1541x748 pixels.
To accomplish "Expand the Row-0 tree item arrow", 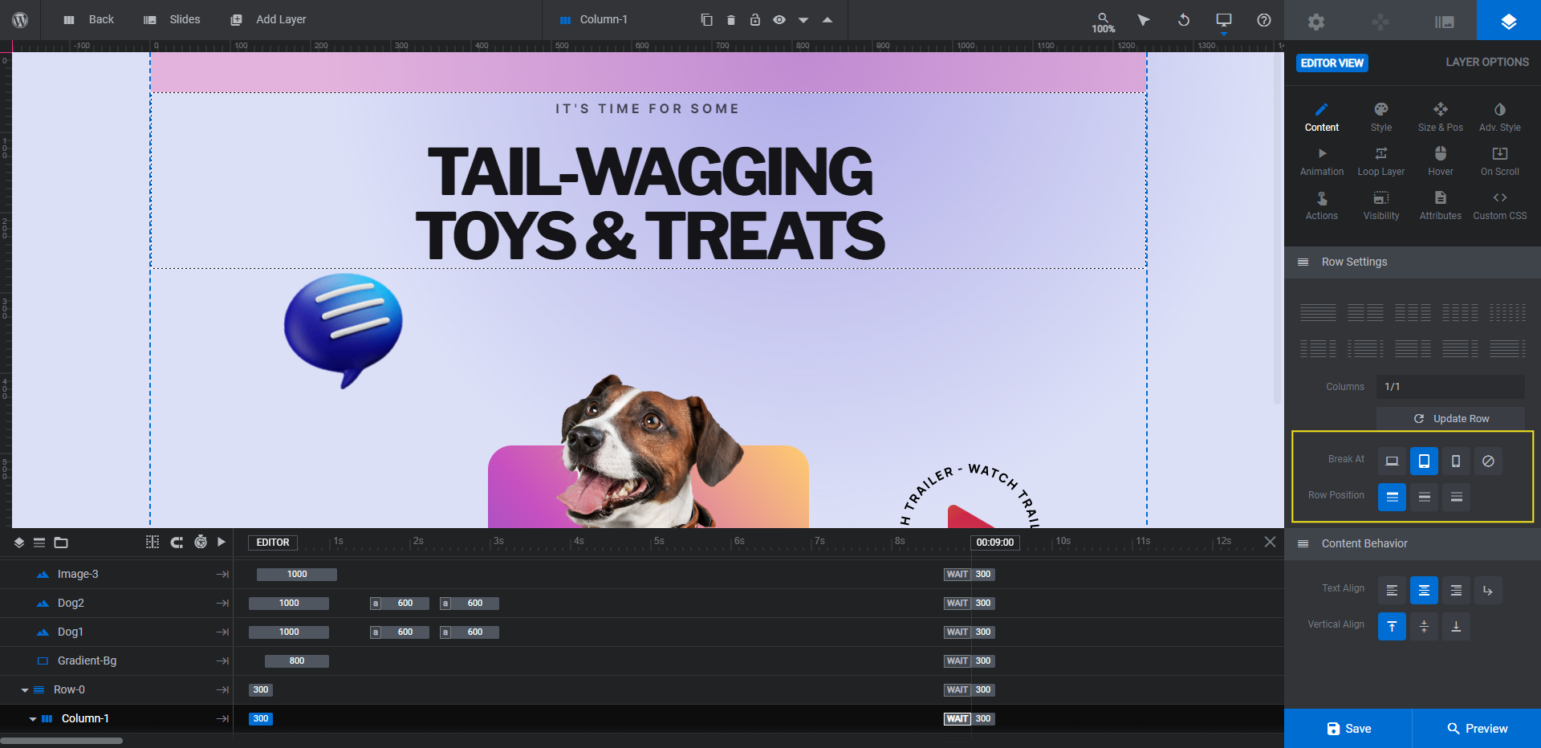I will pos(25,690).
